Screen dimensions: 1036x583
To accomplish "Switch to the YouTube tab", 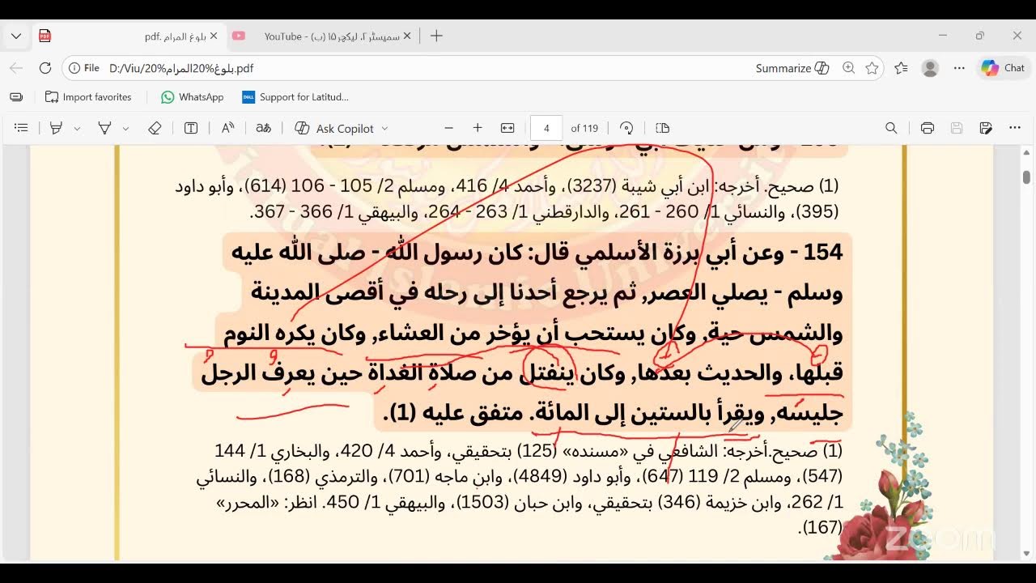I will pyautogui.click(x=321, y=36).
